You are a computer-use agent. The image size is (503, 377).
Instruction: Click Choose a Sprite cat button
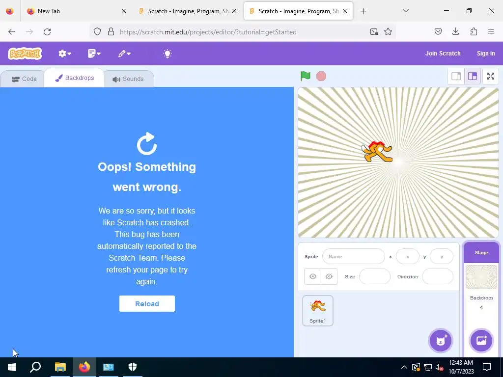(x=441, y=341)
